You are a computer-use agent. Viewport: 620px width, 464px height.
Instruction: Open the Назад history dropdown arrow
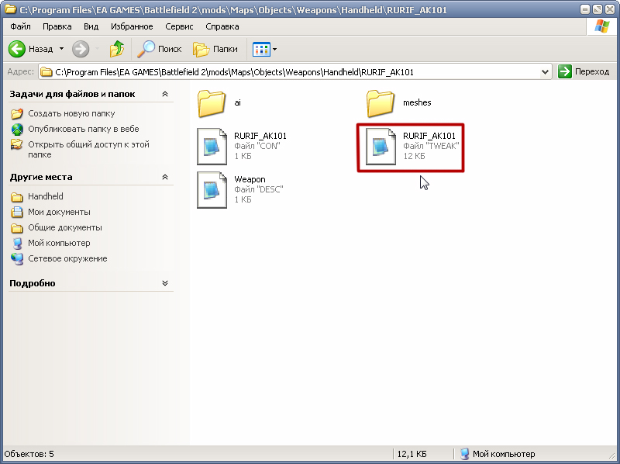point(62,49)
